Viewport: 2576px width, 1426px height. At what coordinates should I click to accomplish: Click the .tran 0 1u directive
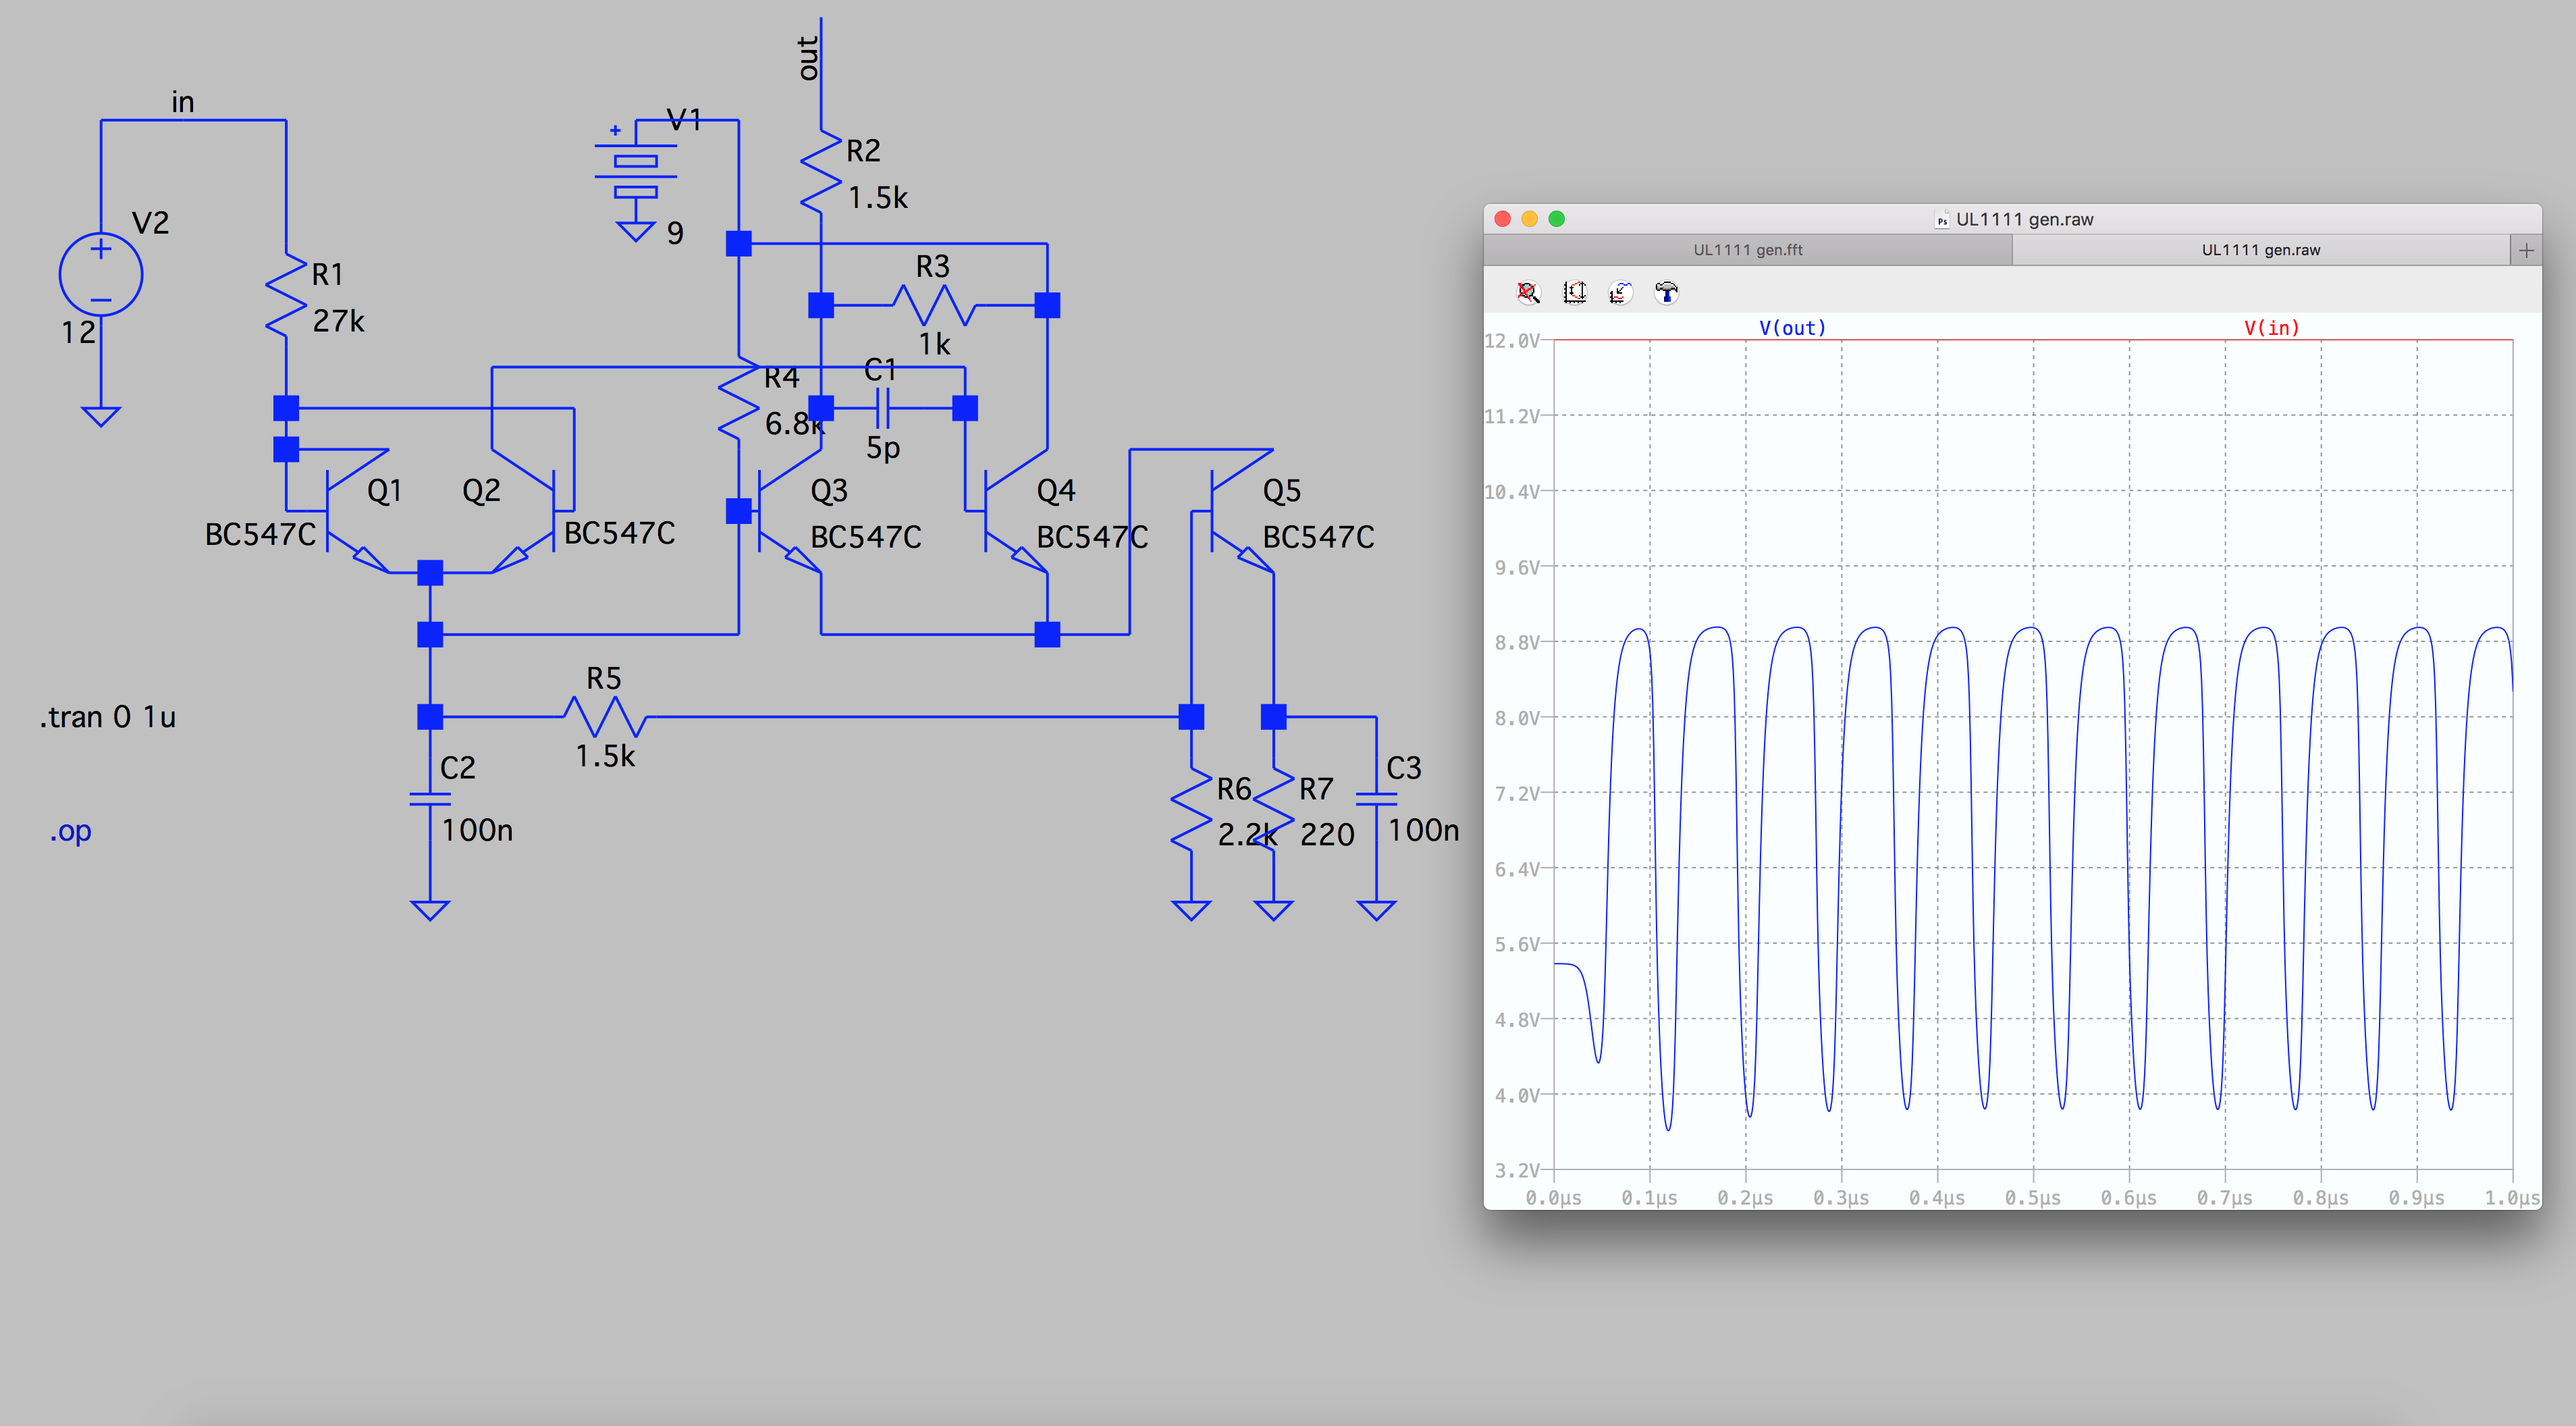(x=108, y=717)
